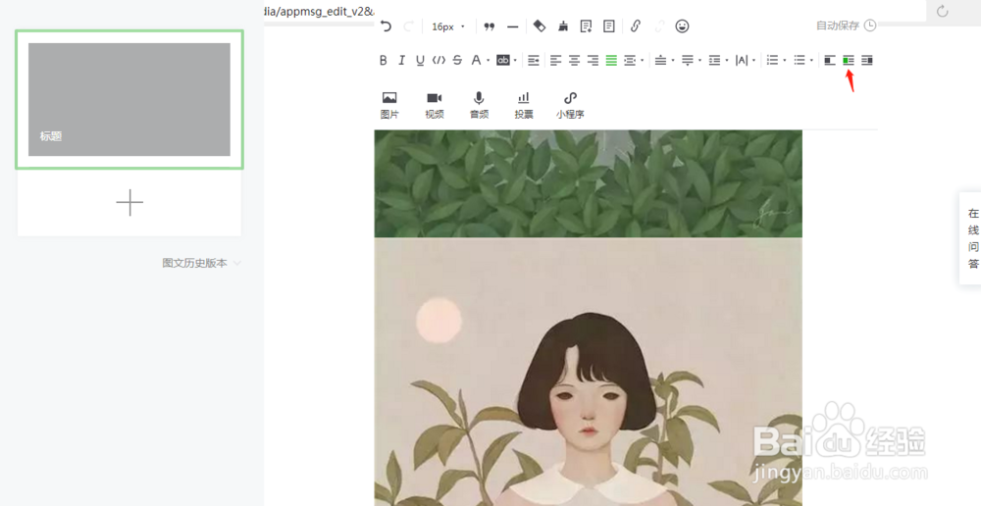The image size is (981, 506).
Task: Toggle inline code formatting
Action: click(439, 60)
